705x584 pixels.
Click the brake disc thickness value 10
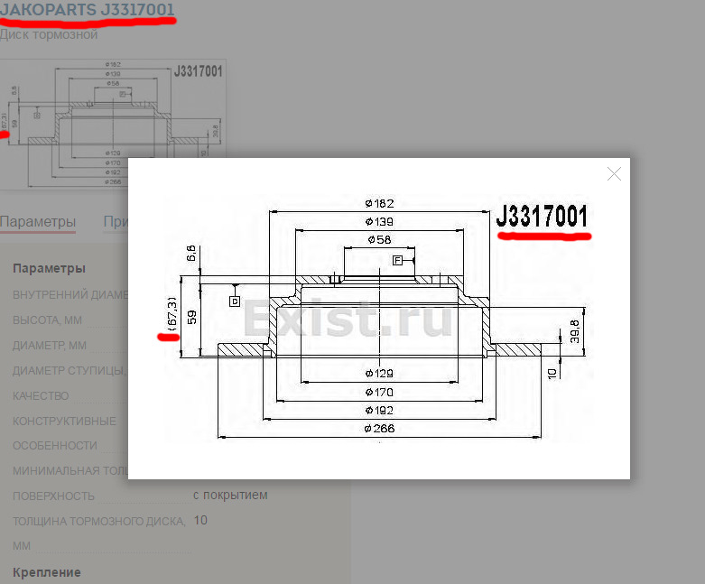[x=200, y=520]
